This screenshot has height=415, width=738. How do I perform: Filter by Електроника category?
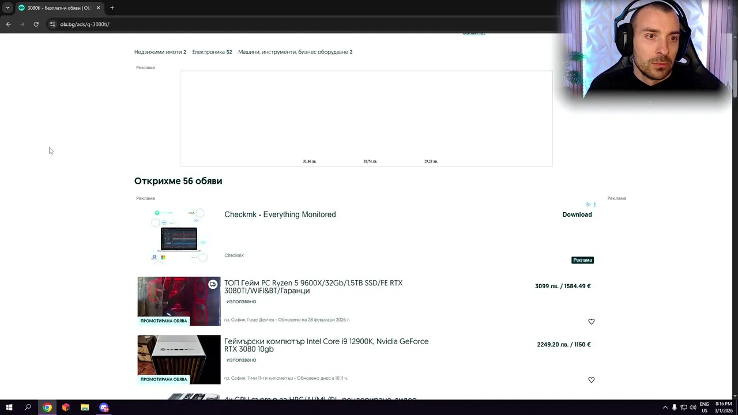[x=212, y=52]
